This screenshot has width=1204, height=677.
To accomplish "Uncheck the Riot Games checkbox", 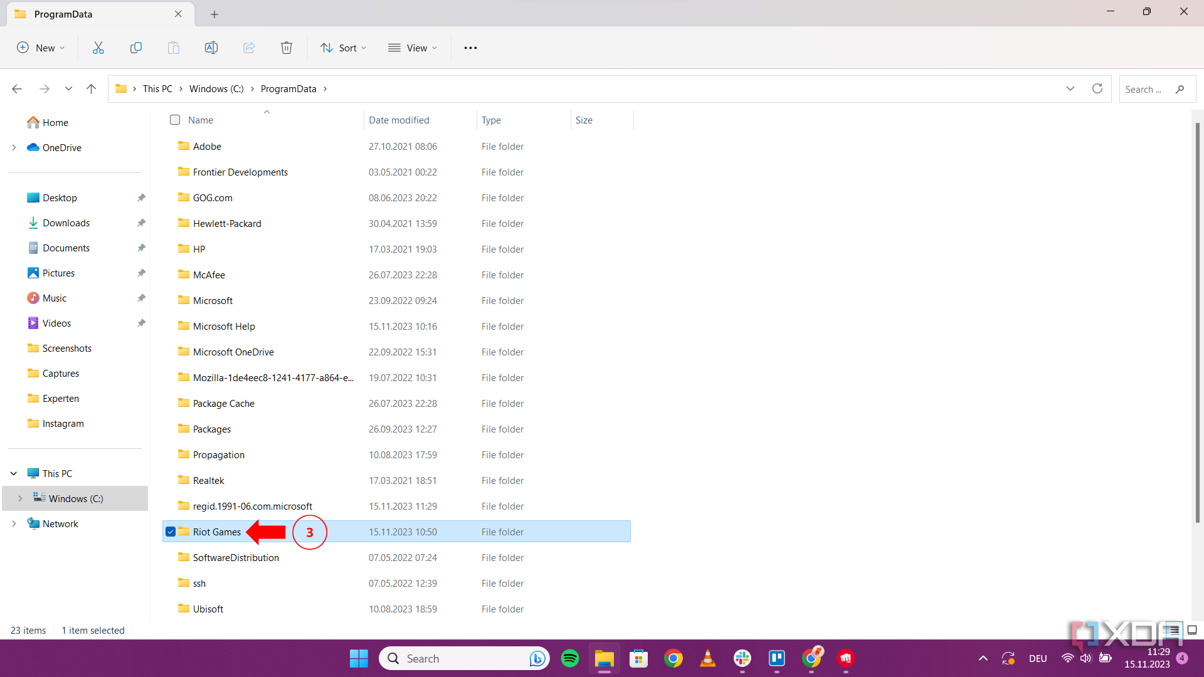I will pos(171,532).
